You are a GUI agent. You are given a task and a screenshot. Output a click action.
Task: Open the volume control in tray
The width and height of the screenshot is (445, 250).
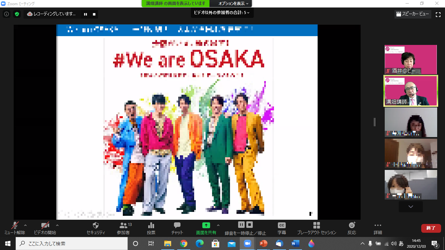tap(394, 243)
